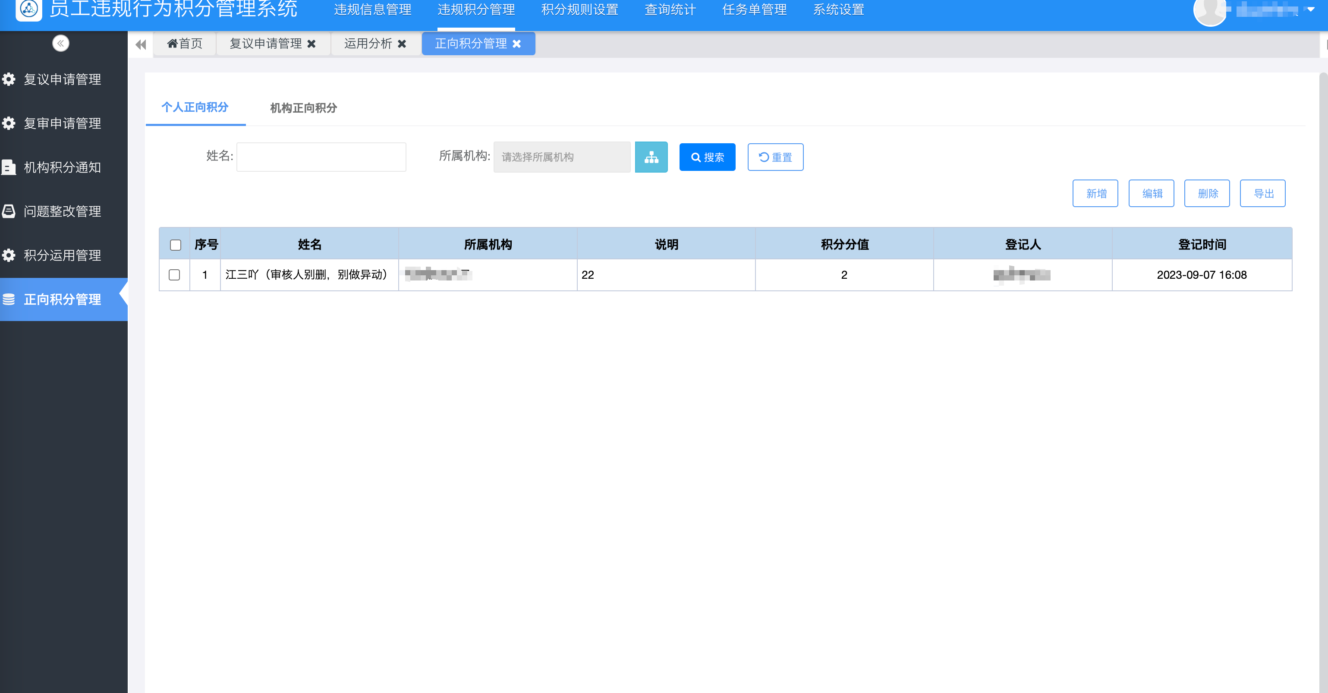Click the 积分分值 cell showing 2
Image resolution: width=1328 pixels, height=693 pixels.
(x=844, y=275)
